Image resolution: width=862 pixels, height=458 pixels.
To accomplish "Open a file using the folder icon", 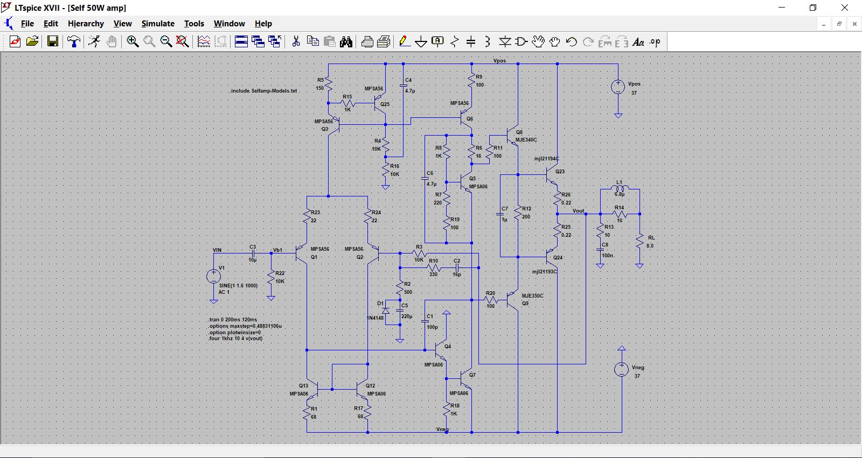I will 32,41.
